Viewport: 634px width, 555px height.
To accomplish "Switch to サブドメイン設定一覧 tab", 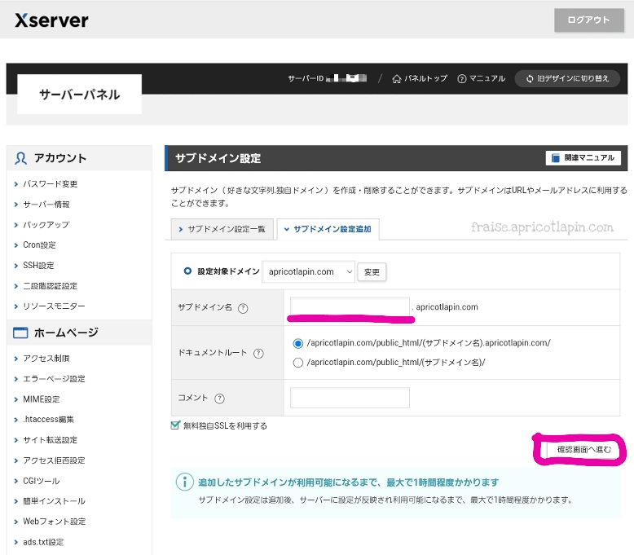I will (x=222, y=229).
